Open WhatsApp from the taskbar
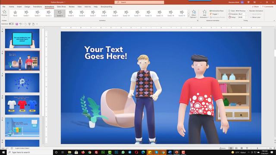Screen dimensions: 276x155 [x=123, y=152]
